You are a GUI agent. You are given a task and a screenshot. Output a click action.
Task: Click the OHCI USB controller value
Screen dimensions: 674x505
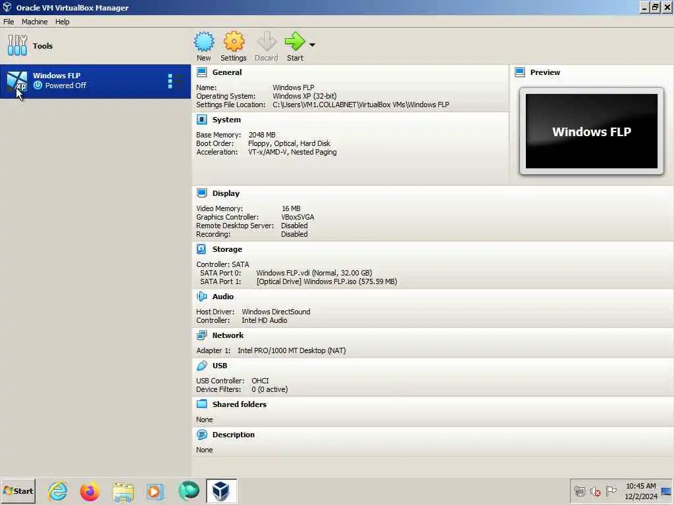[260, 381]
